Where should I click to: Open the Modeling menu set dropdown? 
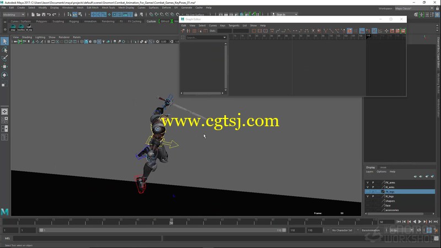point(13,15)
